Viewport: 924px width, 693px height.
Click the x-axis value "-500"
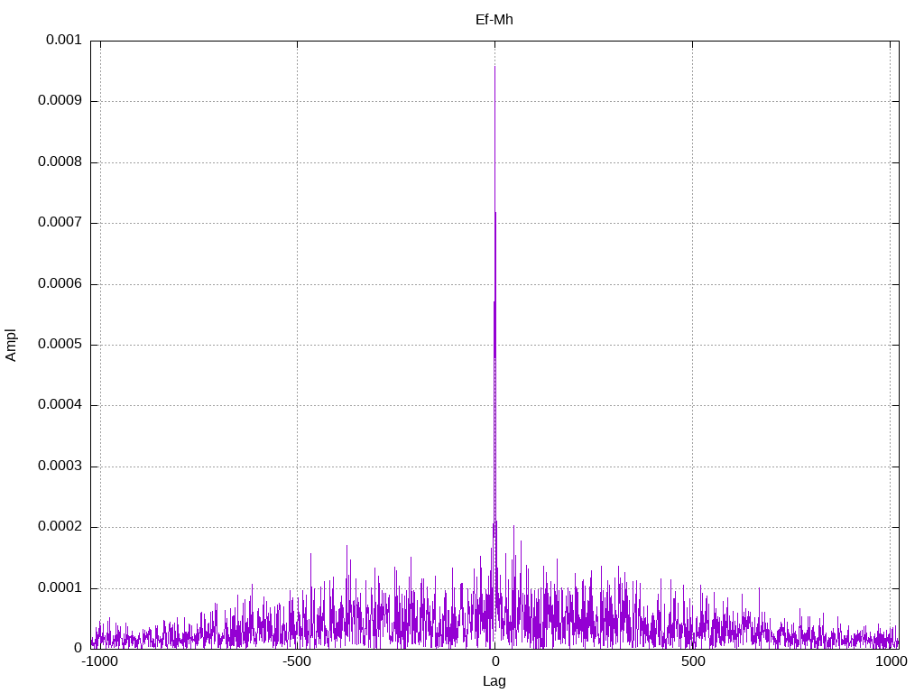(296, 661)
